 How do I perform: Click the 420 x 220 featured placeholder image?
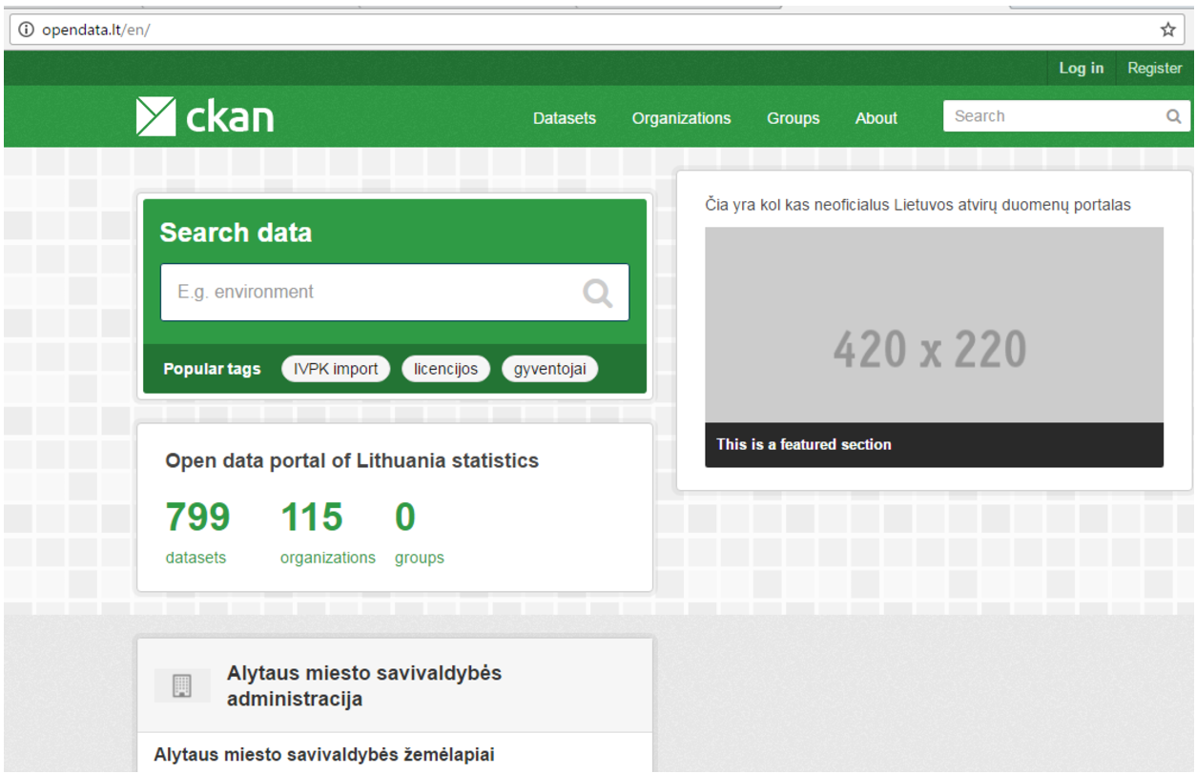pos(935,325)
